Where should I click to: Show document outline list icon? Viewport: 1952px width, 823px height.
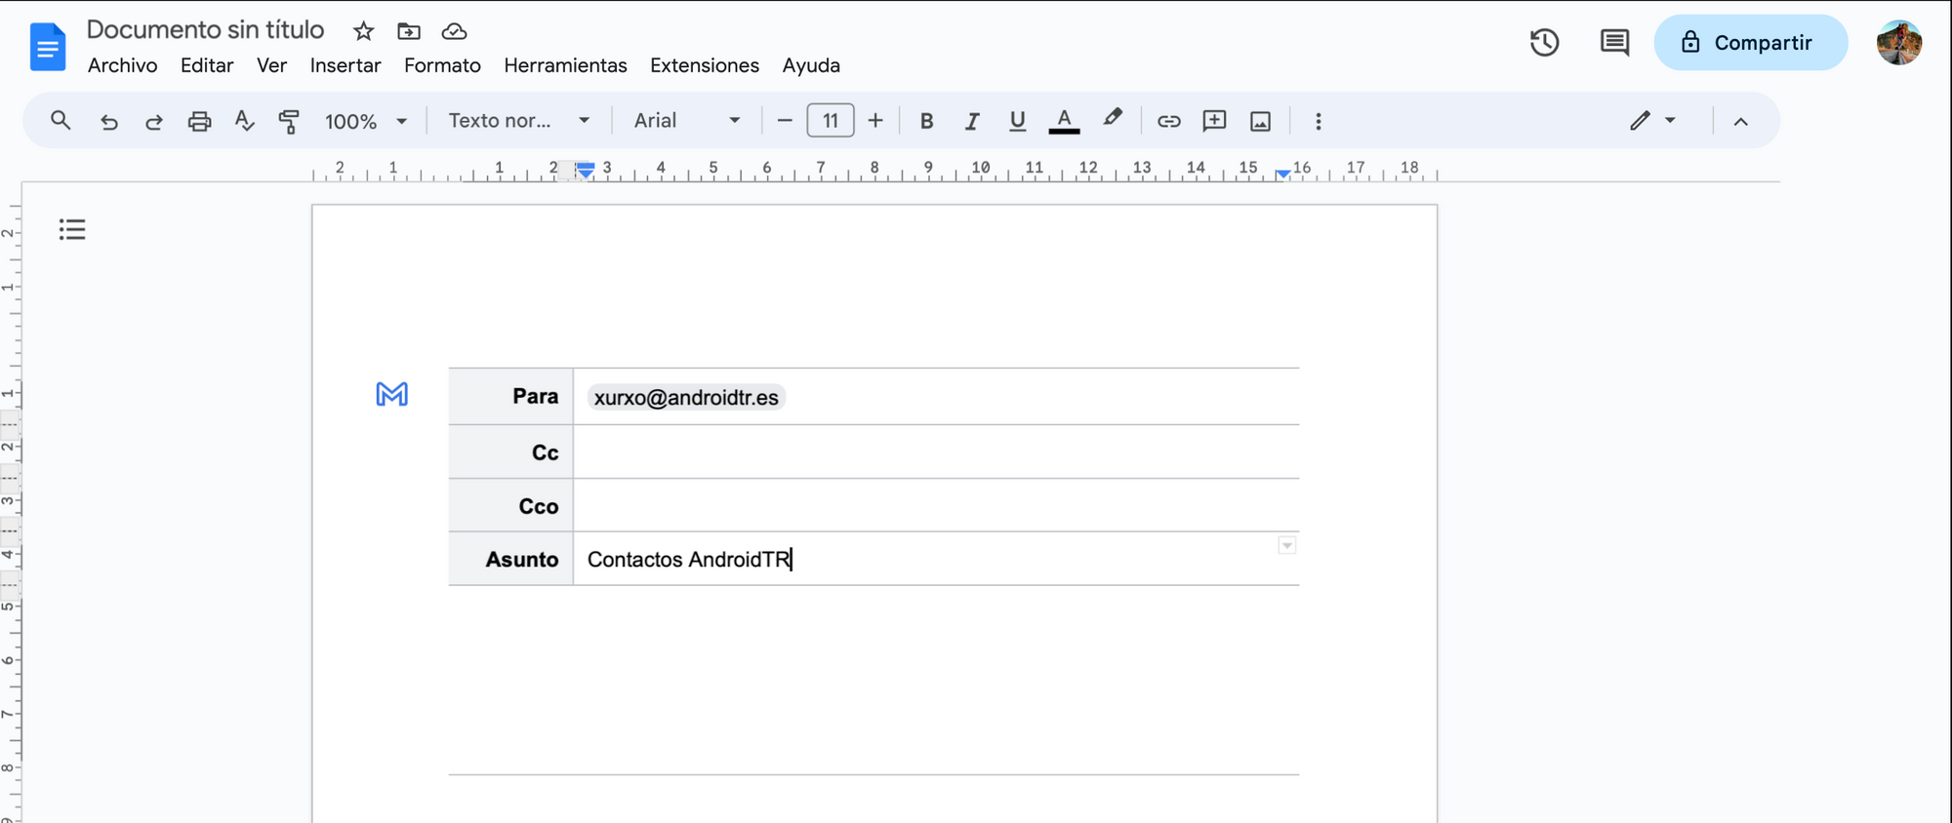click(72, 229)
